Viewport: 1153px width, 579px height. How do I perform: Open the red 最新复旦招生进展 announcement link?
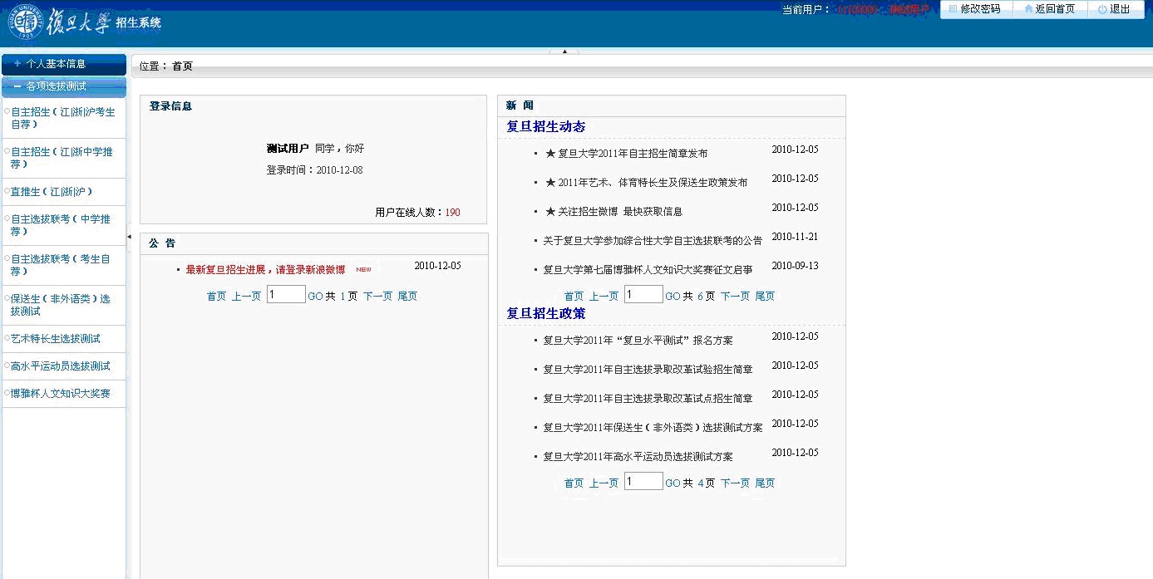[x=265, y=270]
